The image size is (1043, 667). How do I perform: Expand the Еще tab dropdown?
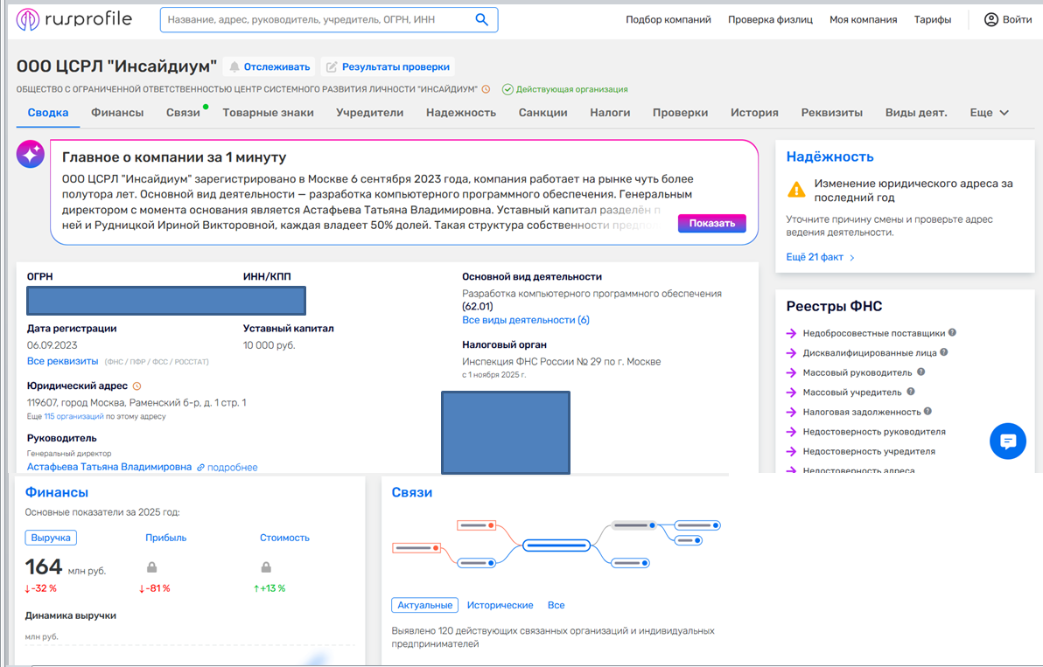[x=989, y=113]
